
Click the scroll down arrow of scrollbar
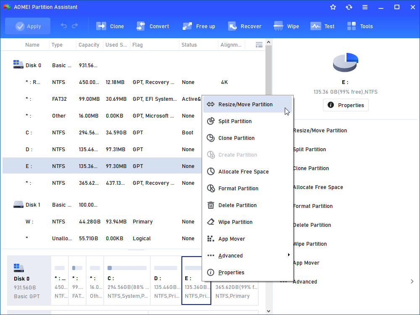click(x=269, y=311)
